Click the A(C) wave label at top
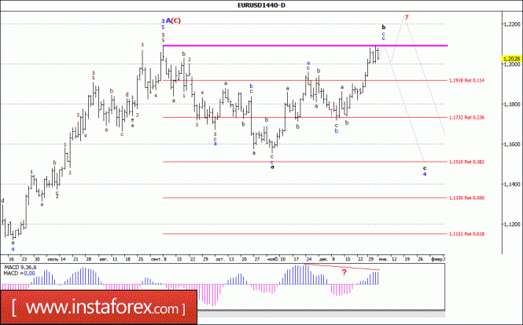This screenshot has height=325, width=523. (x=174, y=20)
